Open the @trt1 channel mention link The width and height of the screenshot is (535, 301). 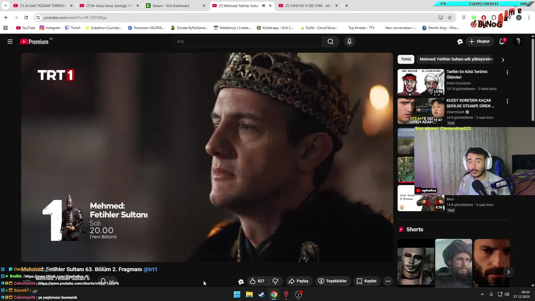coord(150,269)
